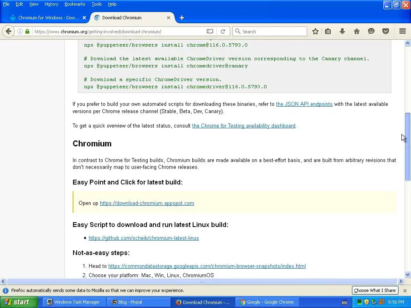Click horizontal scrollbar right arrow
The image size is (411, 308).
(x=401, y=281)
